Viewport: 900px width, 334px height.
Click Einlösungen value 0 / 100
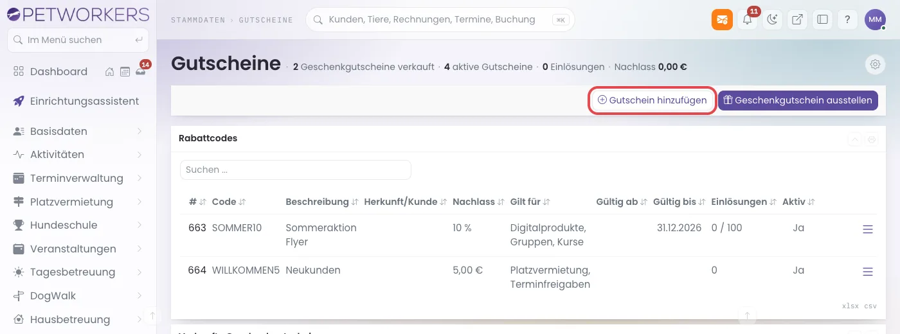[x=727, y=228]
